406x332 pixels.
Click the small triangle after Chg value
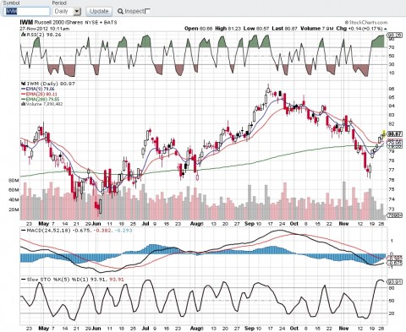385,29
